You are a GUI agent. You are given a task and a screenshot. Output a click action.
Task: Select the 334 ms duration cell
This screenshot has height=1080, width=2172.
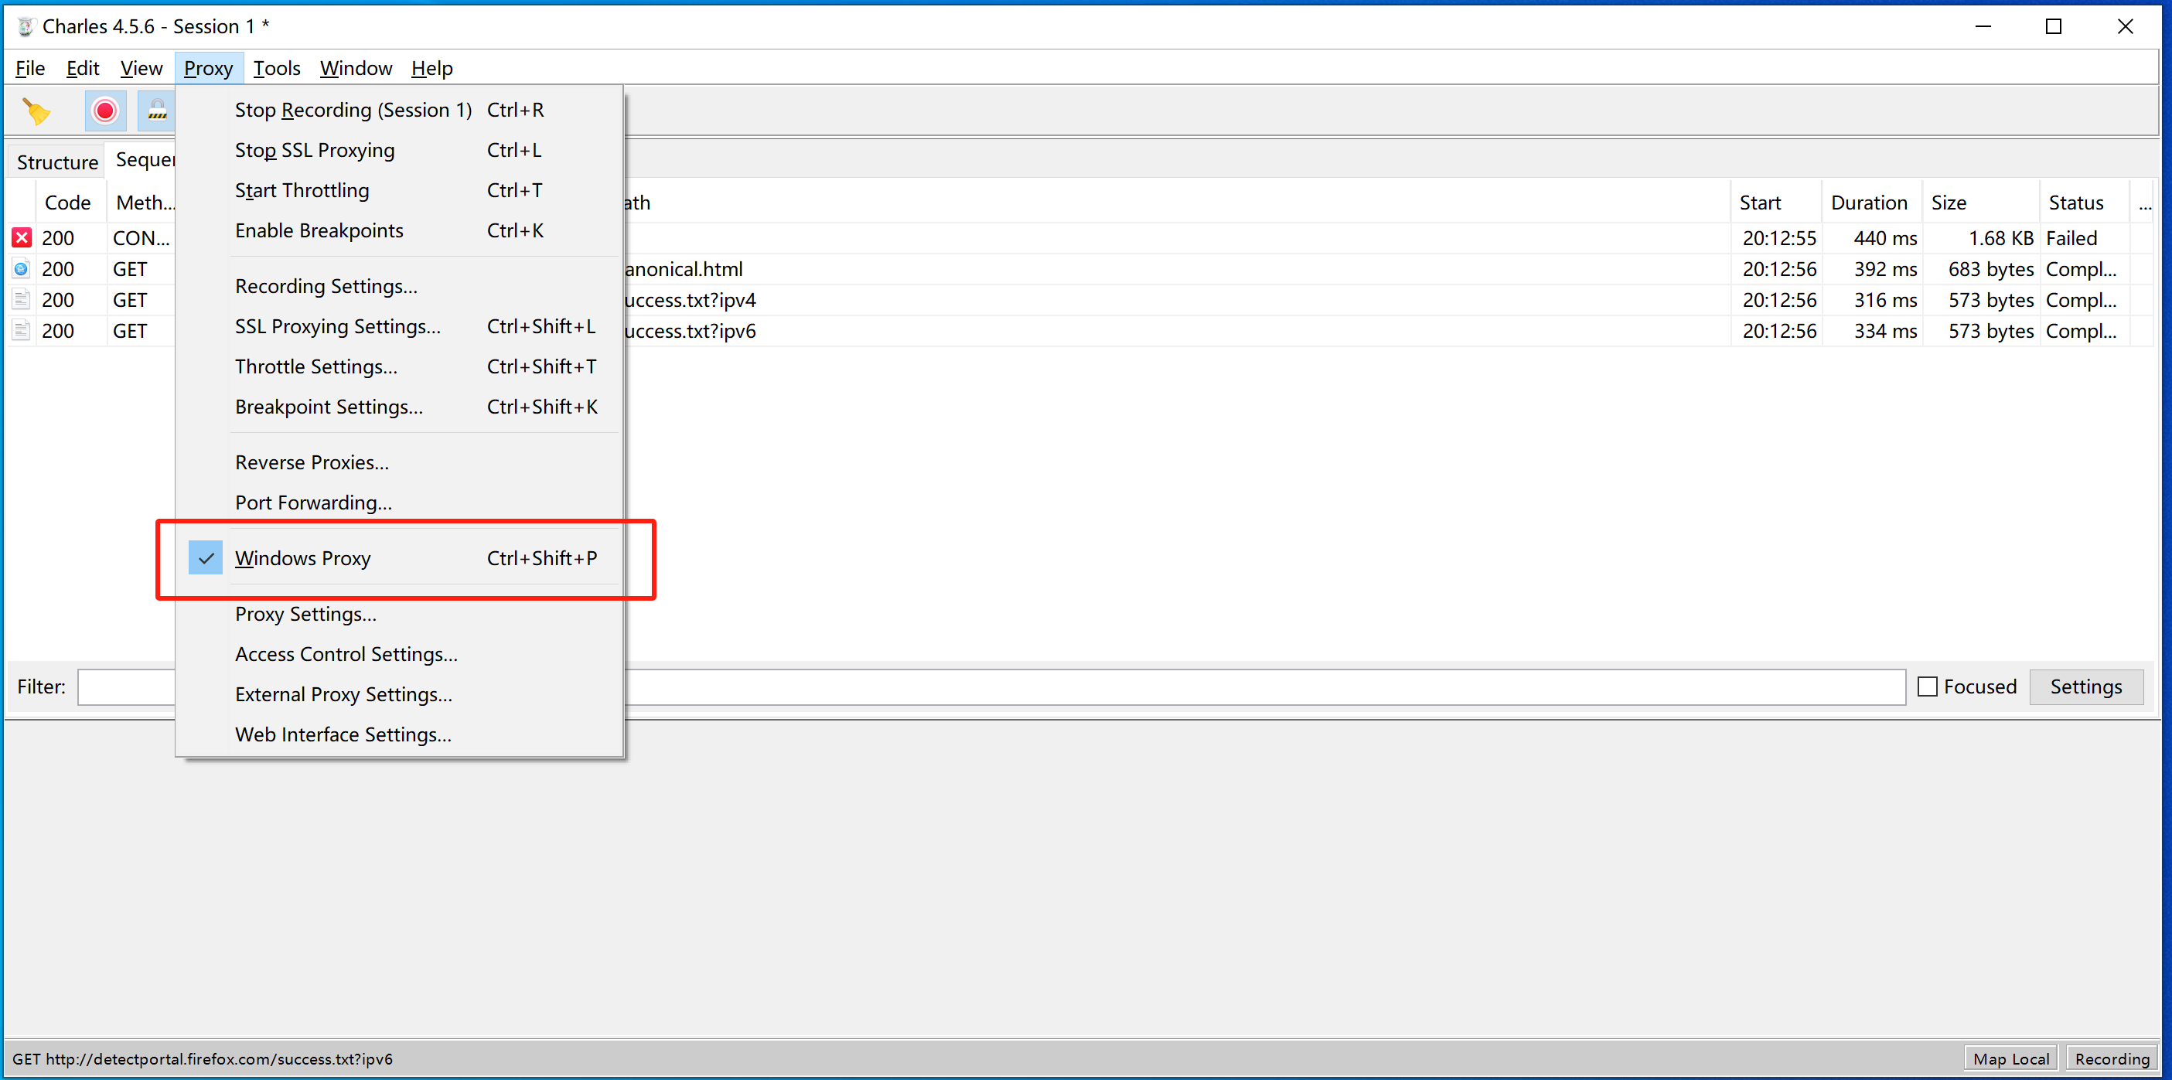pyautogui.click(x=1871, y=332)
